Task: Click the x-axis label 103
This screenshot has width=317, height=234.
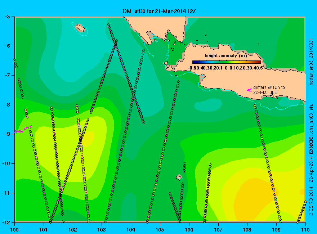Action: pyautogui.click(x=102, y=230)
